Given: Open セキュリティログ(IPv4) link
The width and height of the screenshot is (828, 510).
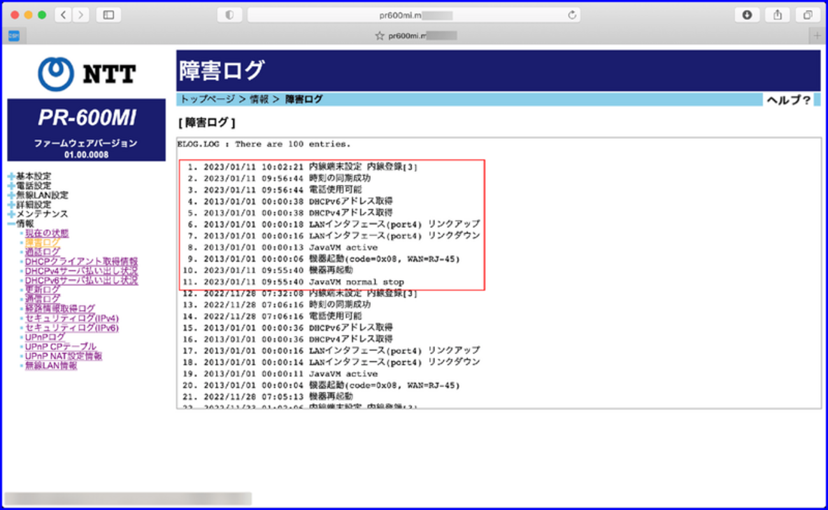Looking at the screenshot, I should [72, 318].
